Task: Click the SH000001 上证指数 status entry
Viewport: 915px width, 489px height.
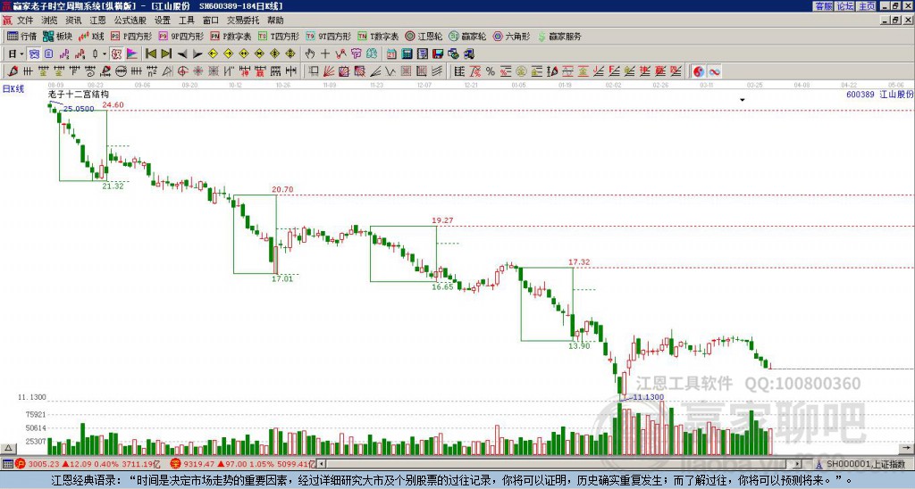Action: pyautogui.click(x=865, y=464)
